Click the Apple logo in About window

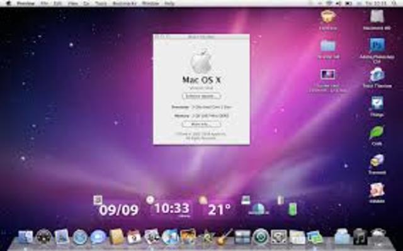pos(201,61)
